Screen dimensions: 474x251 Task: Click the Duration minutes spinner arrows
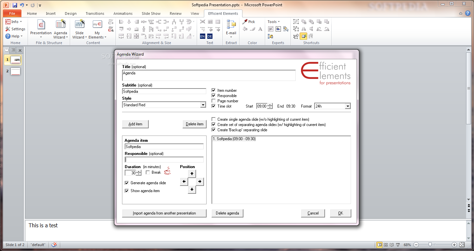[x=139, y=173]
